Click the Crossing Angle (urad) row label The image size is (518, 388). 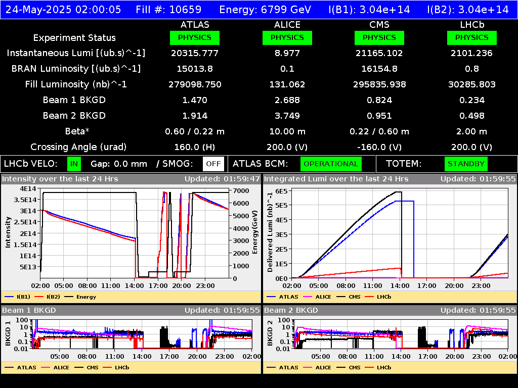coord(78,147)
